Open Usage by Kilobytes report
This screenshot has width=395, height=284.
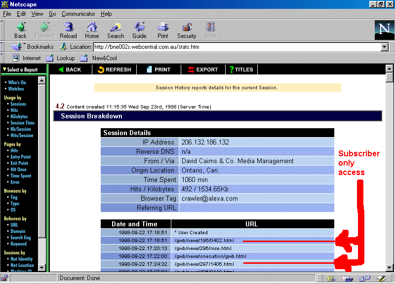(x=19, y=116)
